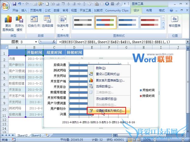Screen dimensions: 190x142
Task: Choose 设置数据系列格式(F) in context menu
Action: (x=109, y=111)
